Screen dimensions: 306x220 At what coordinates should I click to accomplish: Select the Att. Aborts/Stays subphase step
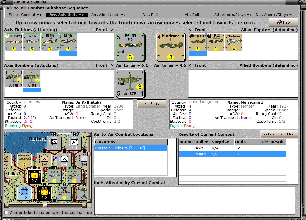point(233,15)
